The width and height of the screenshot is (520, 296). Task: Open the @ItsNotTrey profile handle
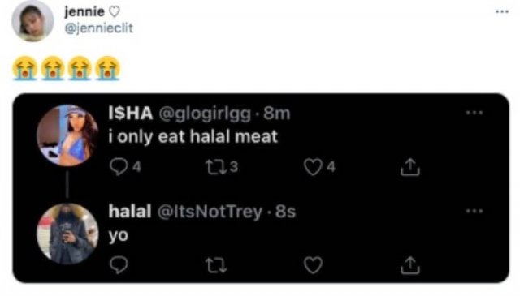click(x=210, y=212)
